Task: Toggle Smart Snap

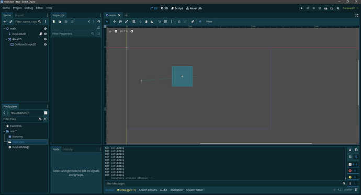Action: [160, 21]
